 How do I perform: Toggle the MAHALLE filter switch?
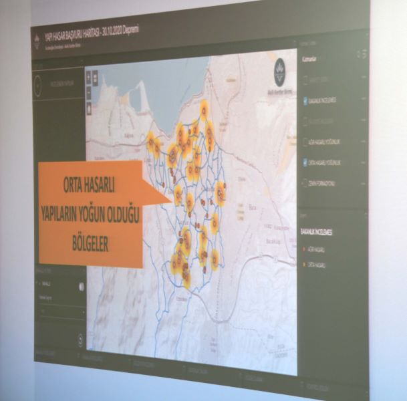click(82, 286)
